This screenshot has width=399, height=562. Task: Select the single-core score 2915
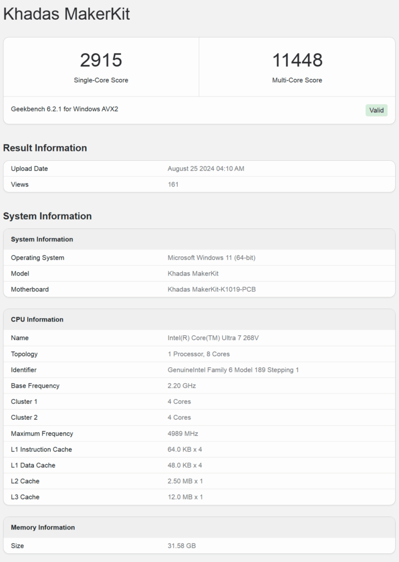coord(101,60)
